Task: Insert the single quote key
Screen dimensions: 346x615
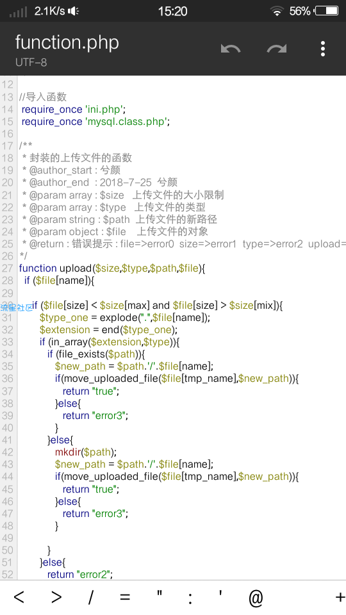Action: (220, 593)
